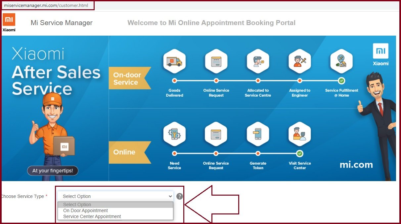Click the Allocated to Service Centre icon
Image resolution: width=401 pixels, height=224 pixels.
(258, 61)
